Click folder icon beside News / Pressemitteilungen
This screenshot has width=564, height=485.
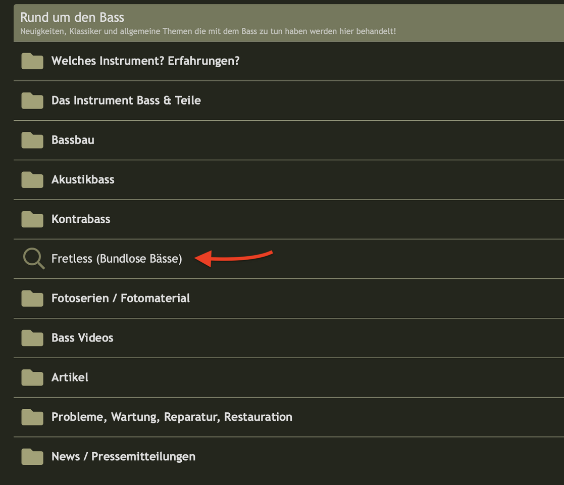(x=32, y=456)
